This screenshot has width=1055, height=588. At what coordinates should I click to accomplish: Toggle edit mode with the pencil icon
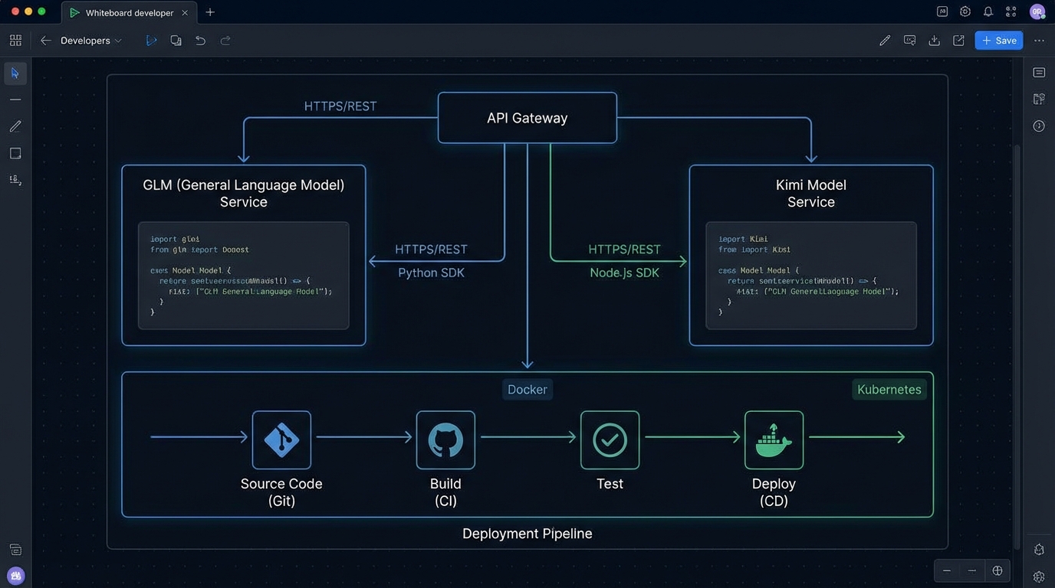click(885, 40)
